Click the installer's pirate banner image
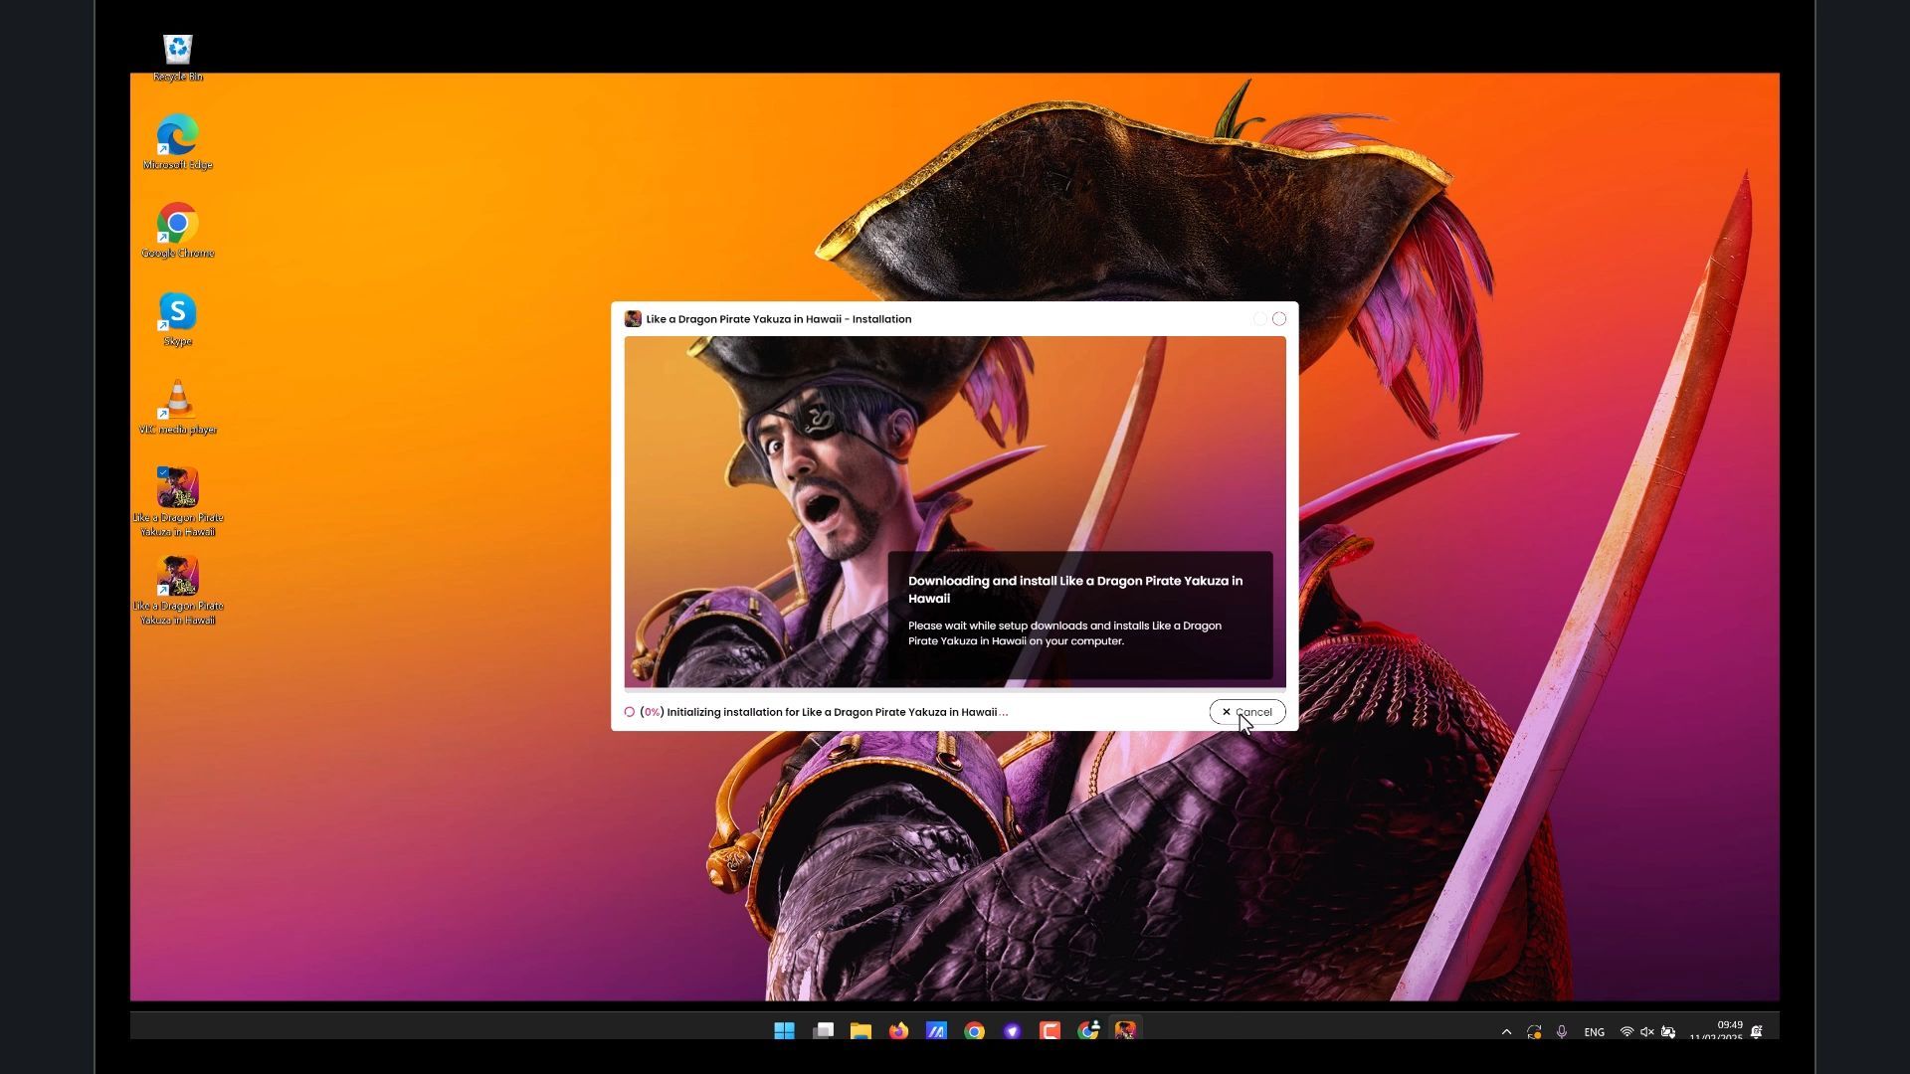Screen dimensions: 1910x1074 955,511
